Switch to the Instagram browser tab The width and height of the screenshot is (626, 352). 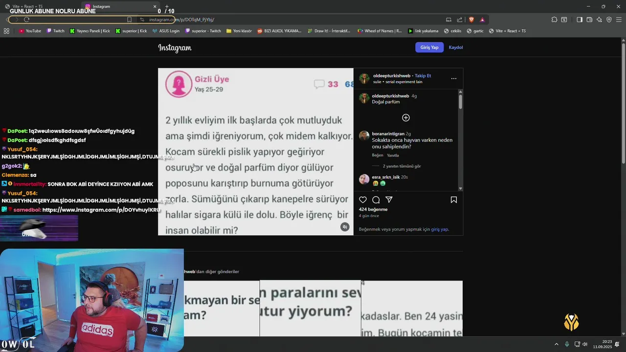(x=120, y=6)
